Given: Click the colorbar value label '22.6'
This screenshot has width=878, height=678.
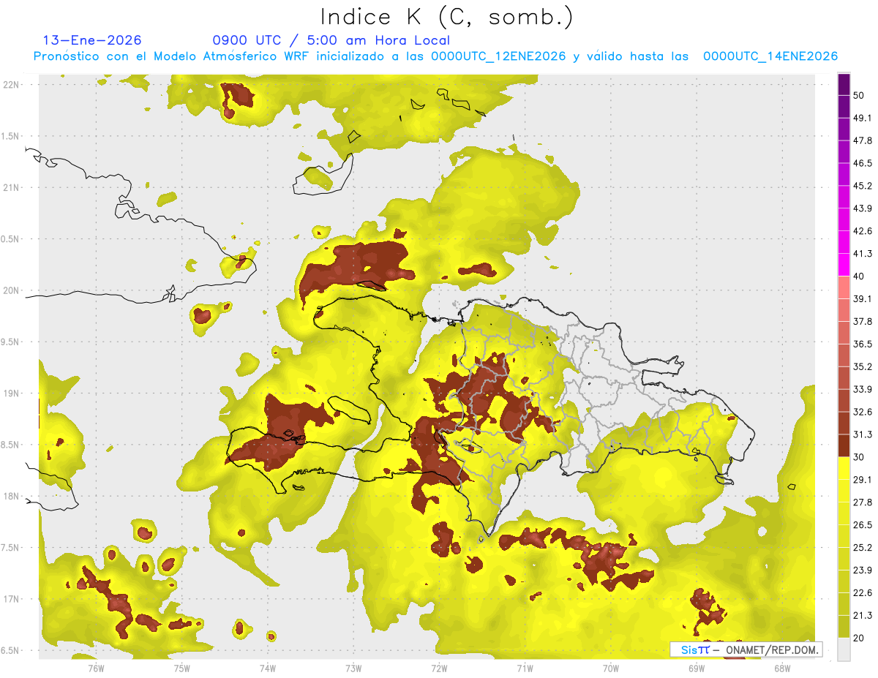Looking at the screenshot, I should coord(863,593).
